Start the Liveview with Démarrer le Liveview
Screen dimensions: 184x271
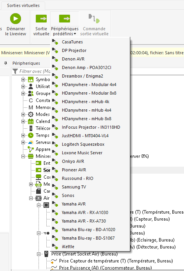click(x=16, y=24)
